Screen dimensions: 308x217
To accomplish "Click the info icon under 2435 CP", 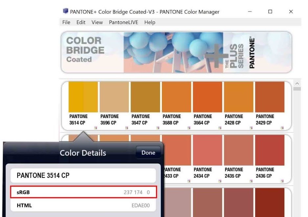I will click(251, 181).
